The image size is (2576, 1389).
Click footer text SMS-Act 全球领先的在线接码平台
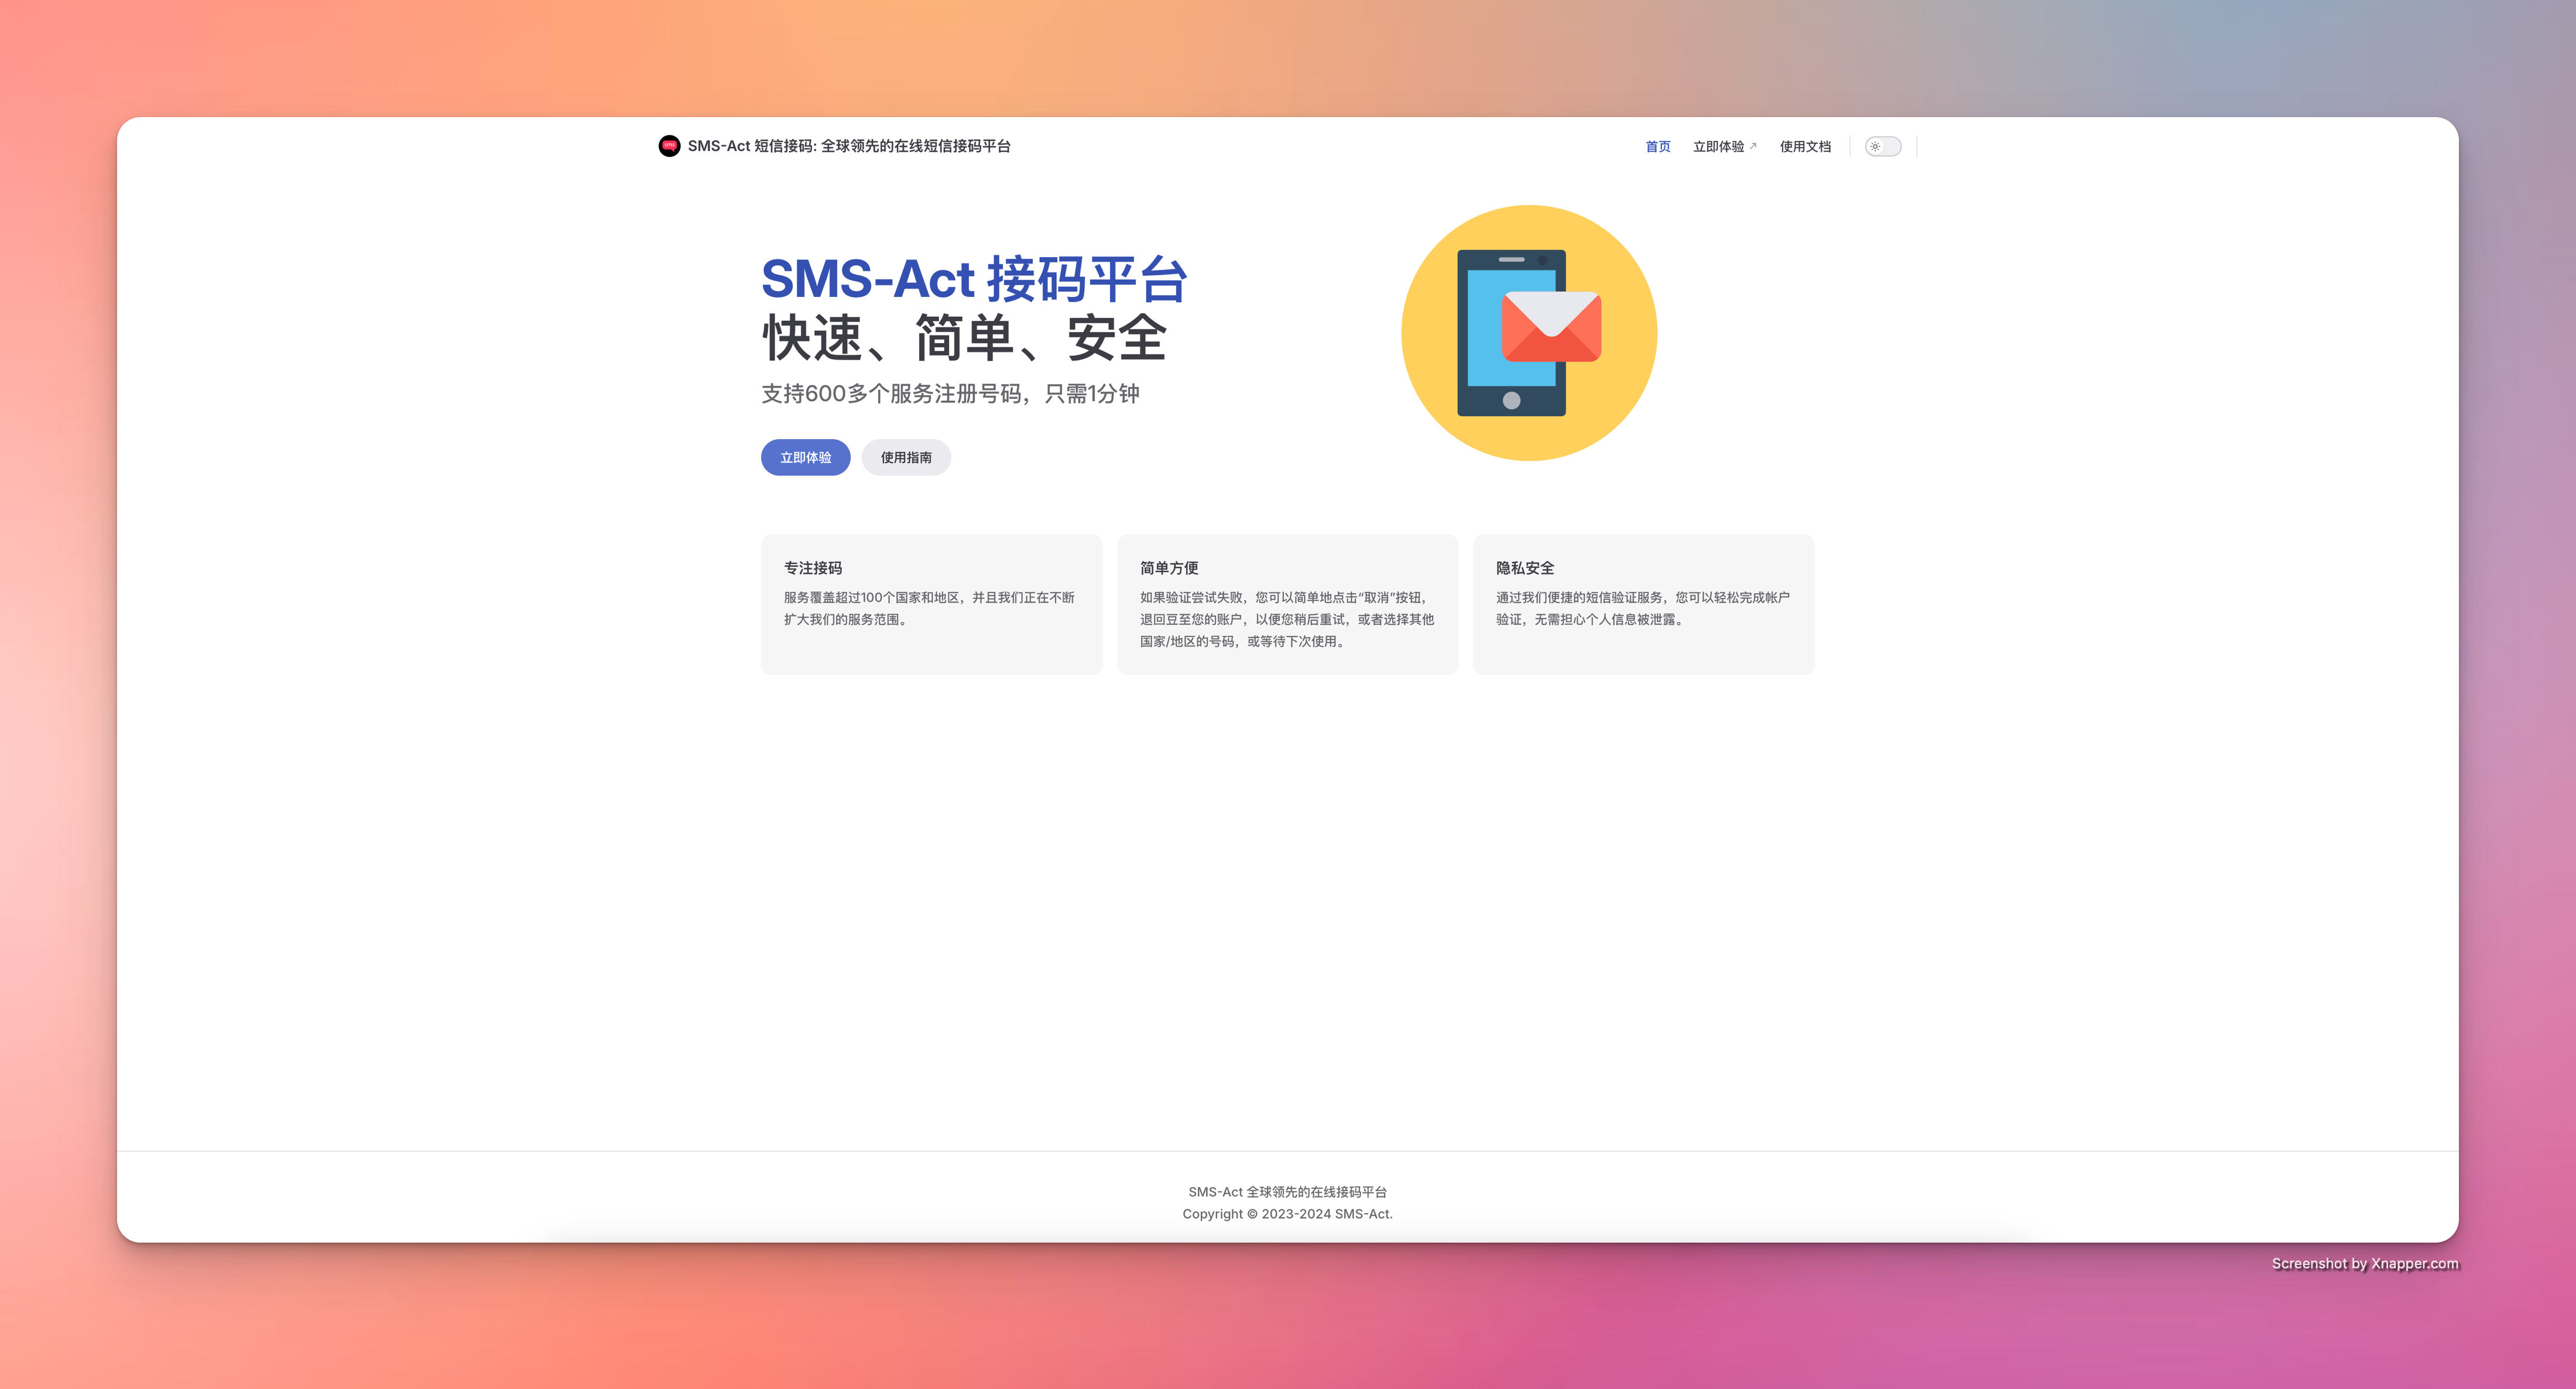pos(1288,1192)
